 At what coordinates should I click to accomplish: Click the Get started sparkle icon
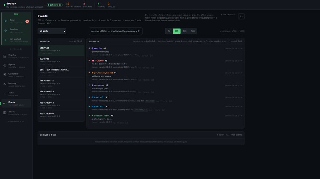click(x=6, y=40)
